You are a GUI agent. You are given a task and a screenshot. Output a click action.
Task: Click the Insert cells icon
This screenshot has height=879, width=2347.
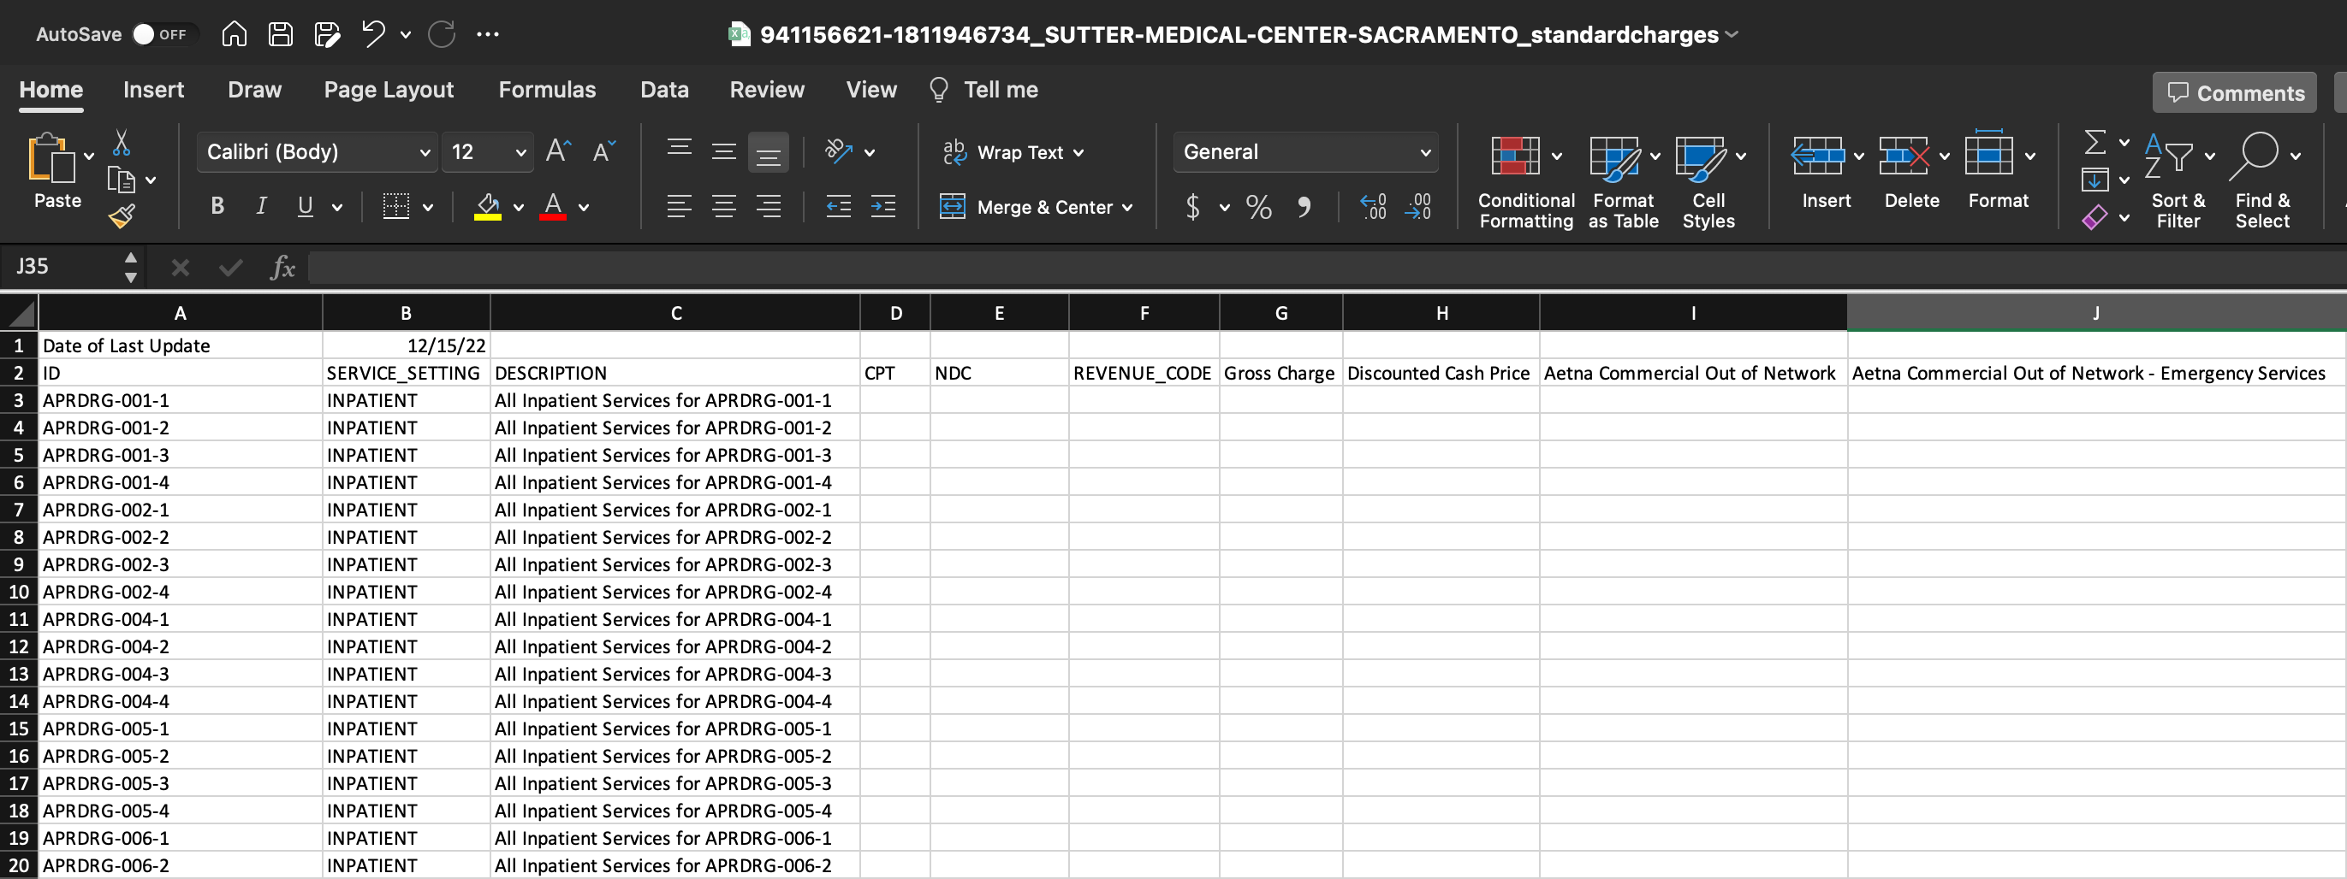(x=1818, y=156)
